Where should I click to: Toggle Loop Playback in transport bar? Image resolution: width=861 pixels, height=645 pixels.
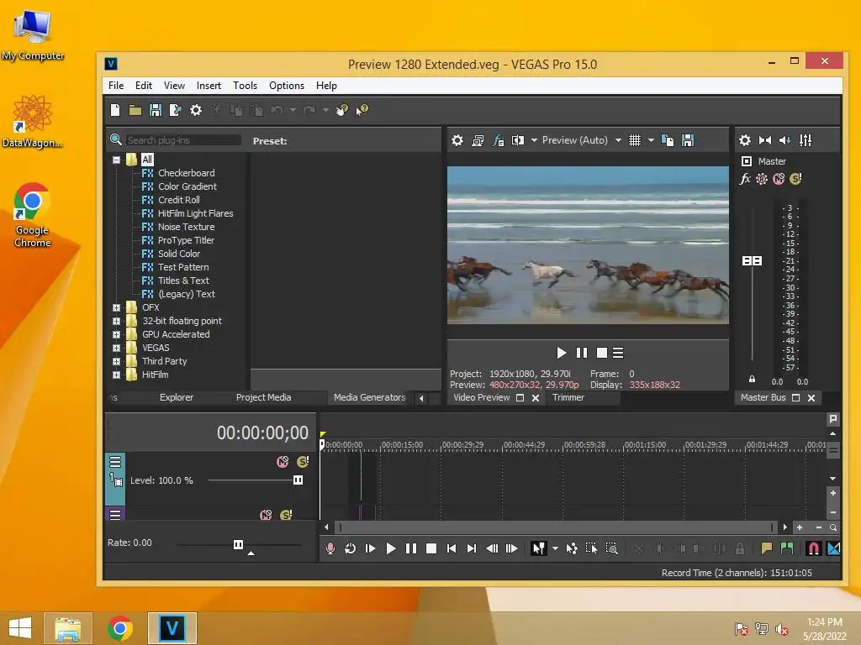pyautogui.click(x=350, y=548)
